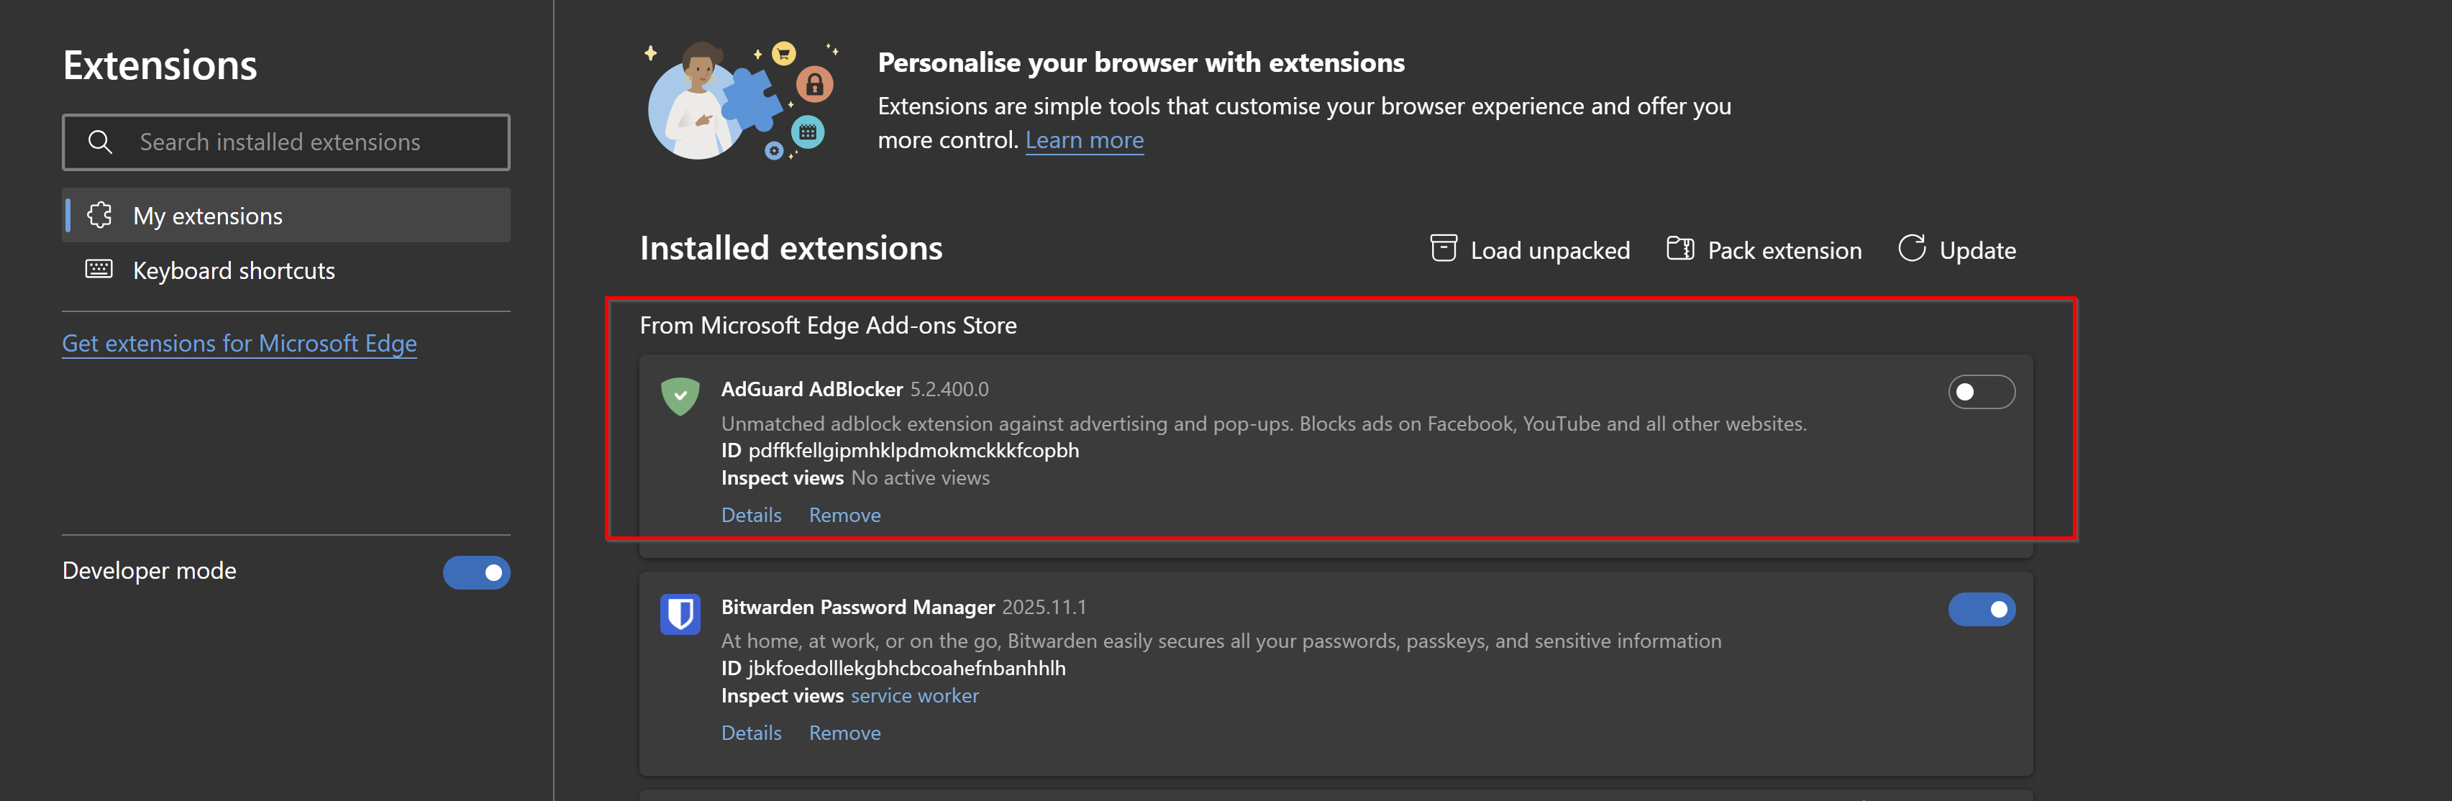Turn off Developer mode switch
The image size is (2452, 801).
tap(476, 572)
